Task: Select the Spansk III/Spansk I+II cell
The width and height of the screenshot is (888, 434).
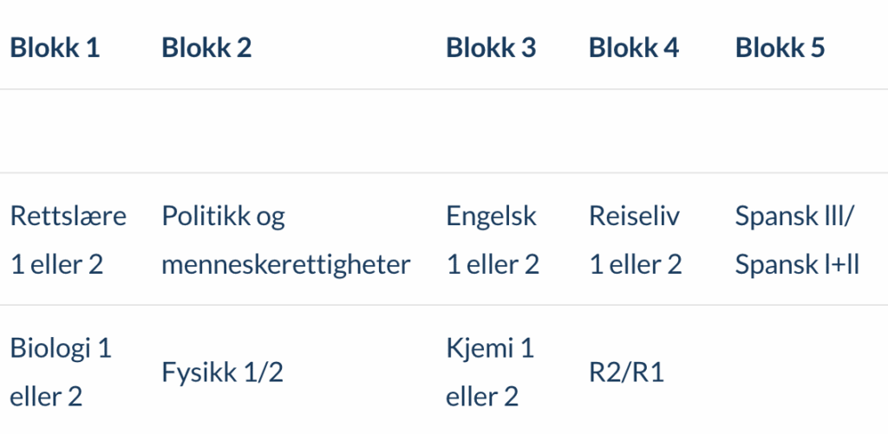Action: 798,240
